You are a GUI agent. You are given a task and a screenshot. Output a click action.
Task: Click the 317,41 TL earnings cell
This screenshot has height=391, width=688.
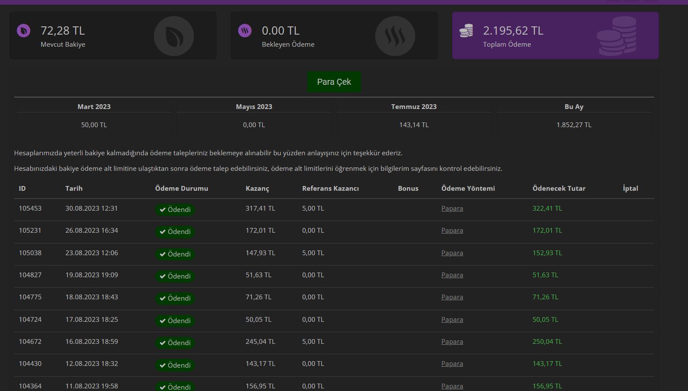[260, 208]
